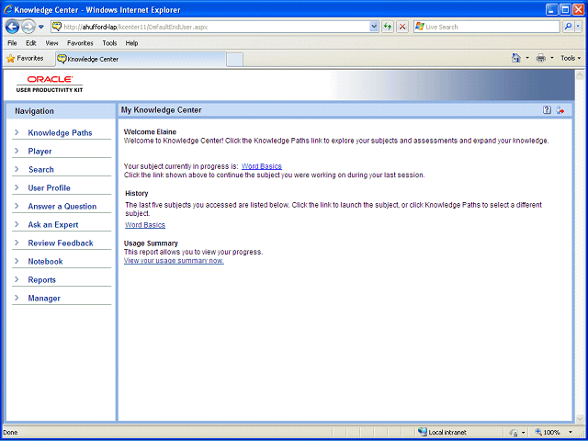Click the browser Forward arrow button

(28, 27)
